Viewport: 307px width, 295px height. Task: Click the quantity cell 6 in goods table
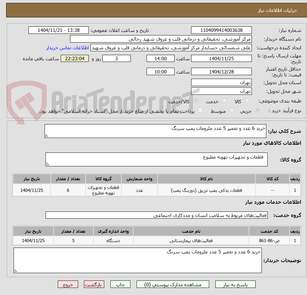coord(68,190)
